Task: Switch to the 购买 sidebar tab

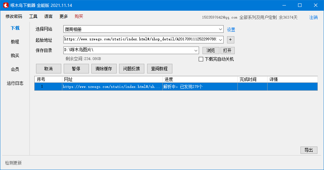Action: (x=15, y=56)
